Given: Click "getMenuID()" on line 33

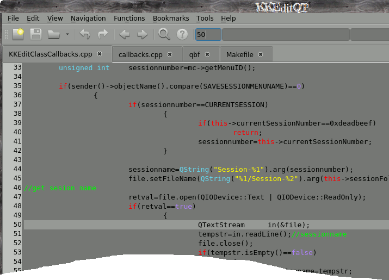Looking at the screenshot, I should point(228,68).
